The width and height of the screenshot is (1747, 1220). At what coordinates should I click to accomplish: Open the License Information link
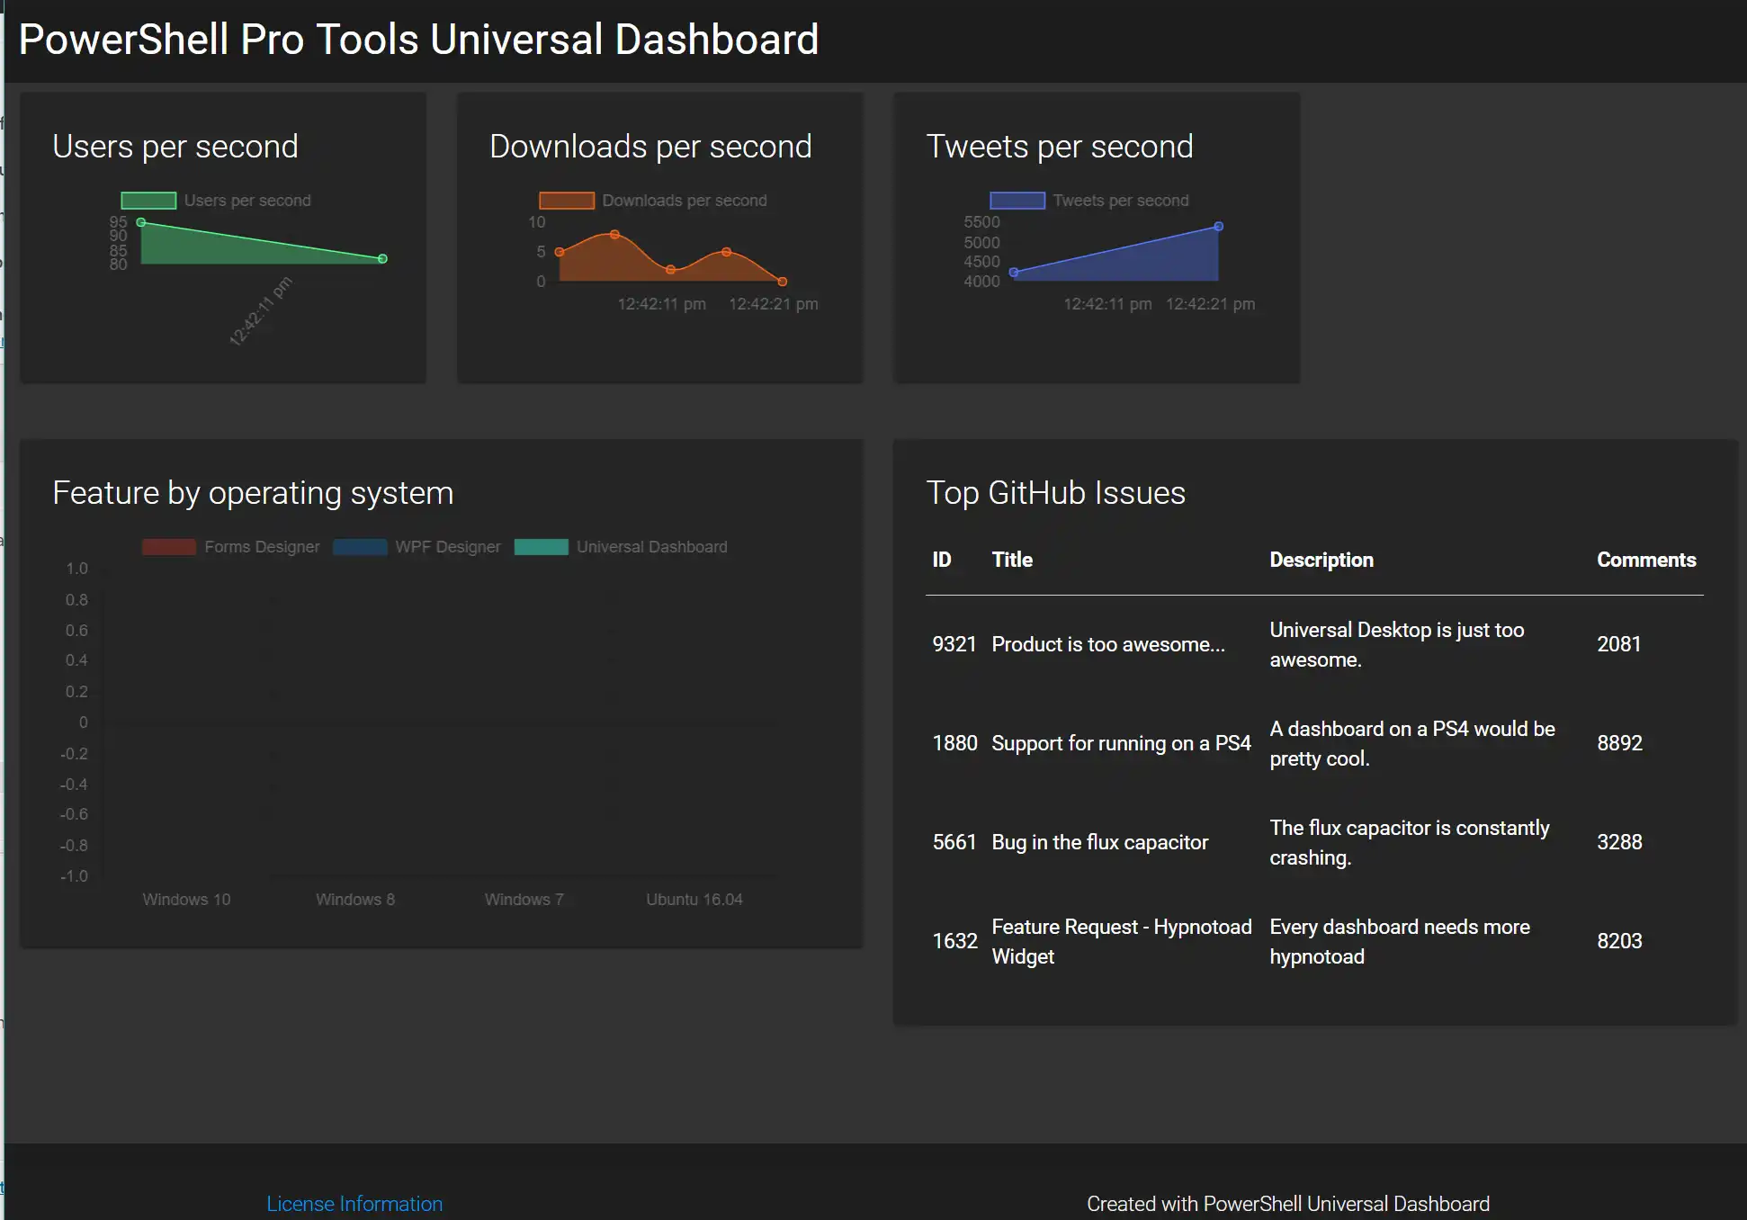[x=354, y=1204]
